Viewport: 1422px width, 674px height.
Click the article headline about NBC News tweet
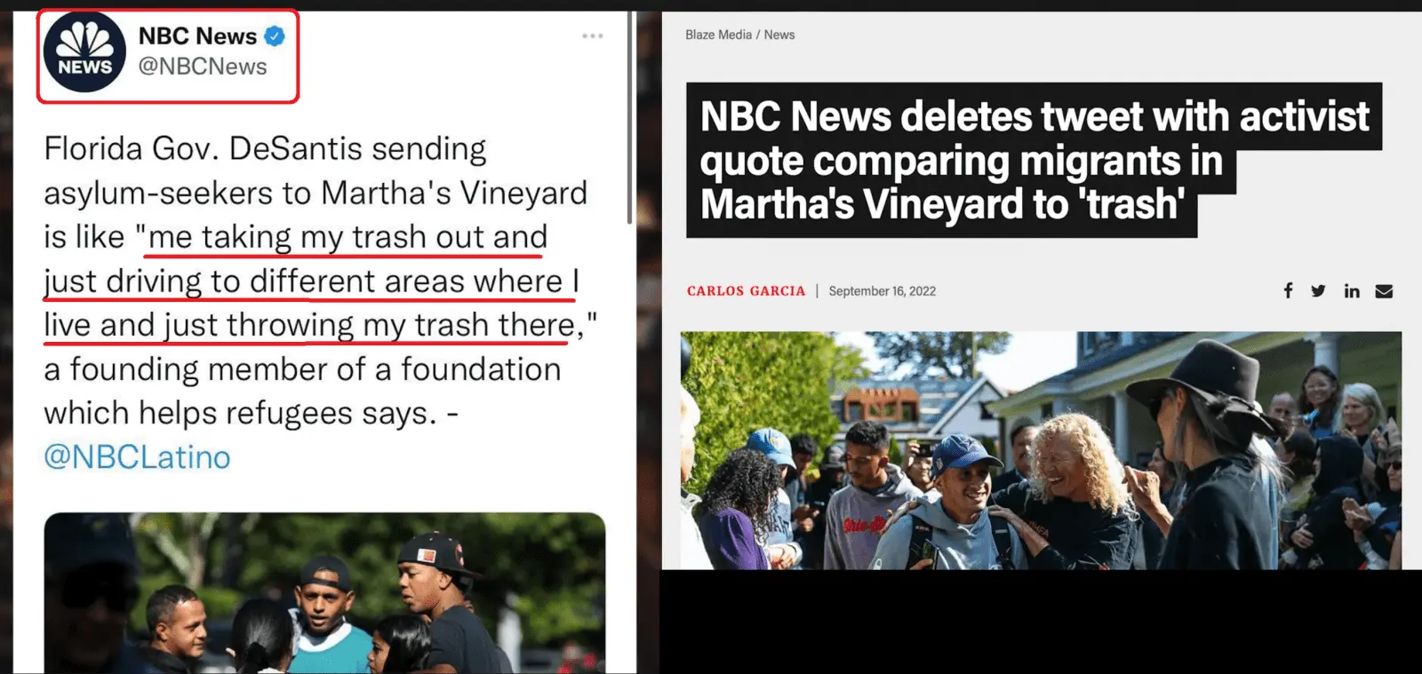pos(1034,160)
